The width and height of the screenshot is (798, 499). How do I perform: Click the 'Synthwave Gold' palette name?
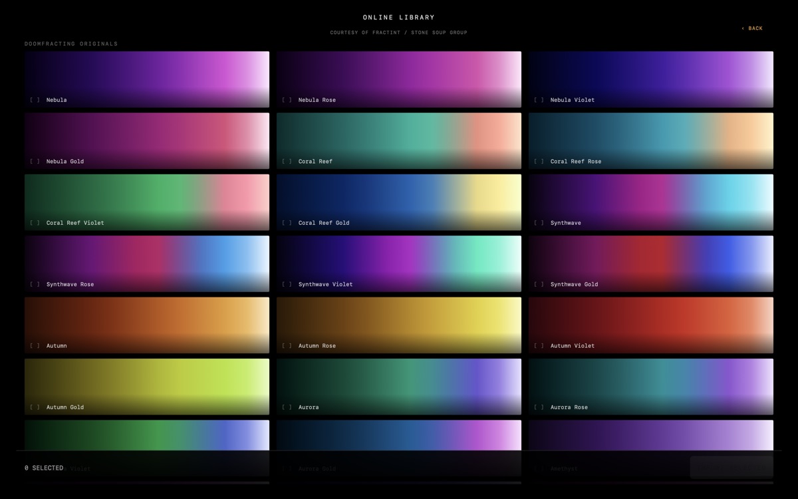coord(575,285)
